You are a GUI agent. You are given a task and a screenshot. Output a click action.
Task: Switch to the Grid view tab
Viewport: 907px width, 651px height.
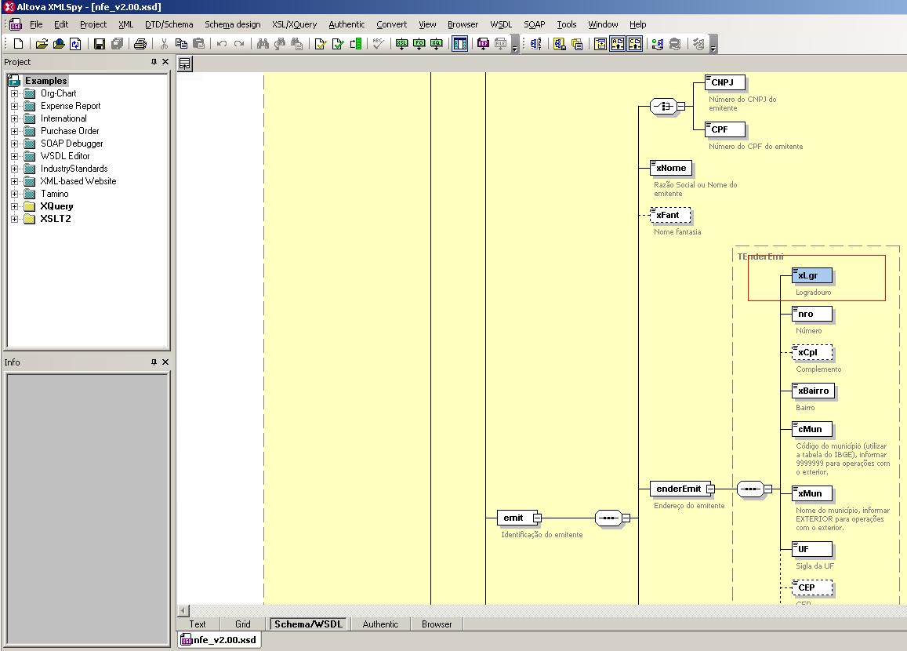(243, 624)
